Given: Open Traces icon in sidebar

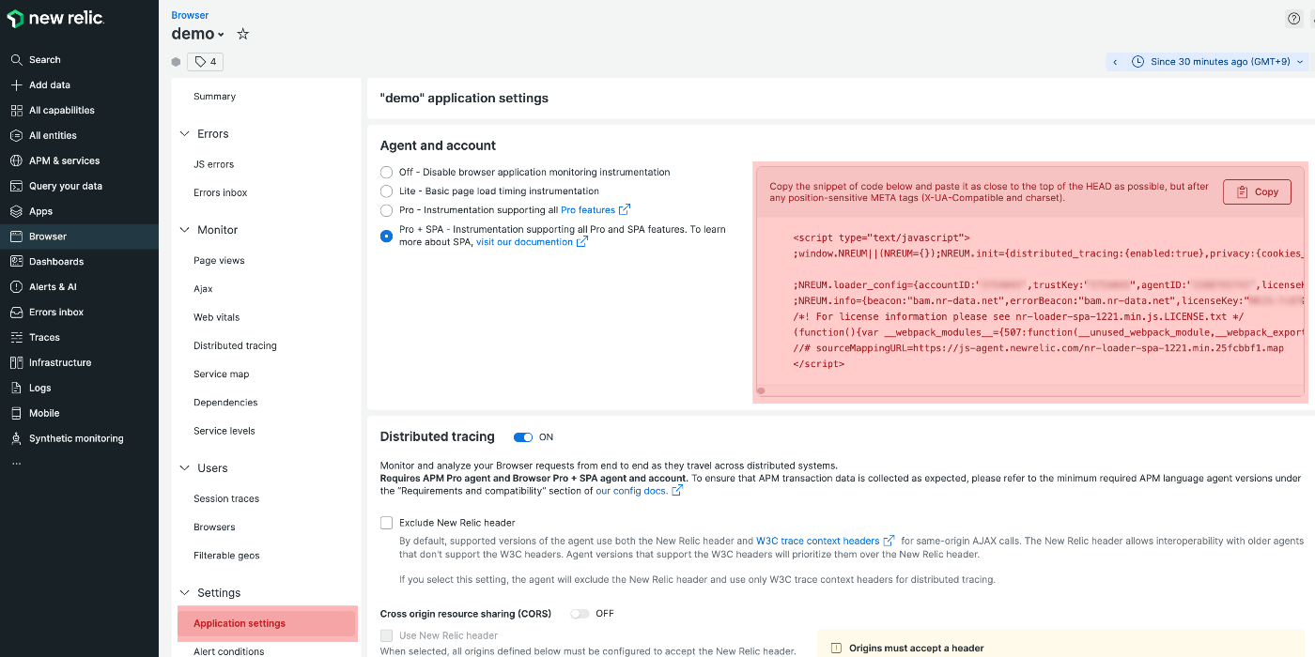Looking at the screenshot, I should coord(16,338).
